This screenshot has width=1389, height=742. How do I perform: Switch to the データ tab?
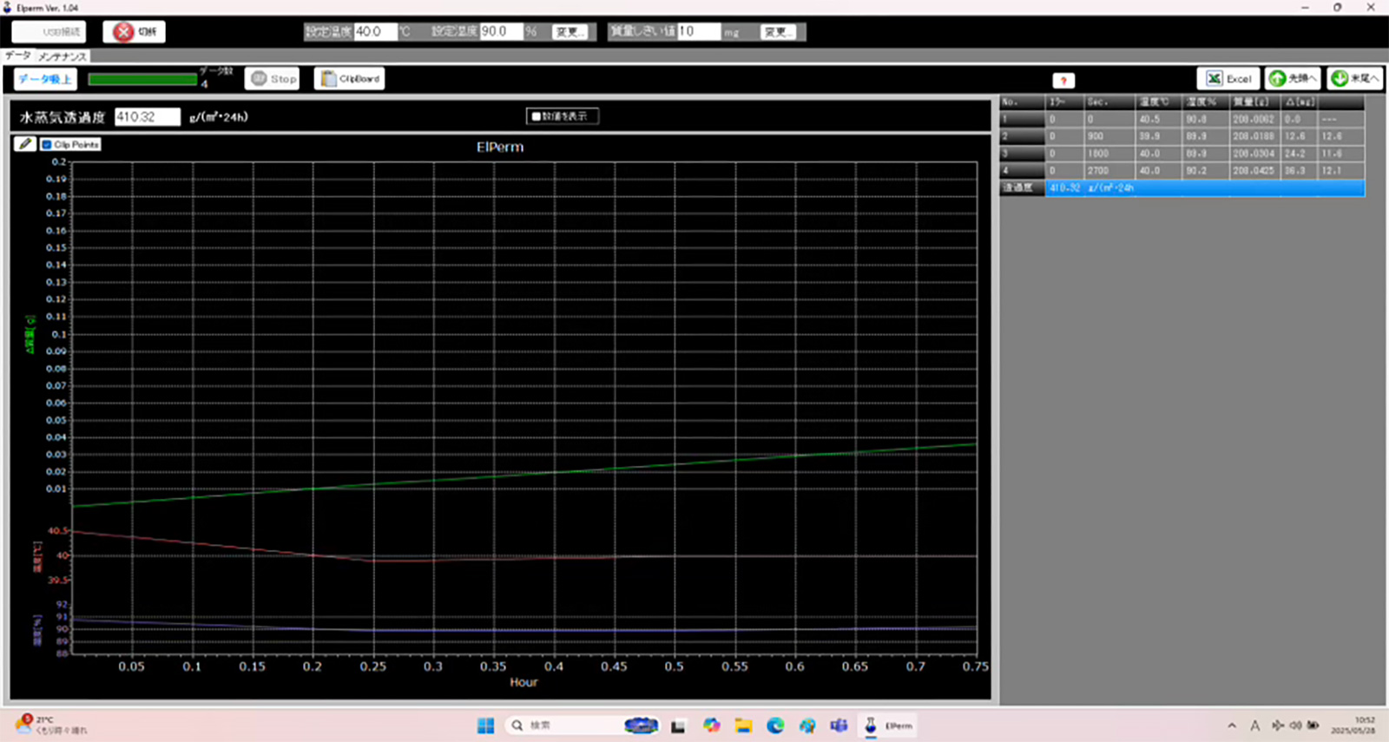17,56
